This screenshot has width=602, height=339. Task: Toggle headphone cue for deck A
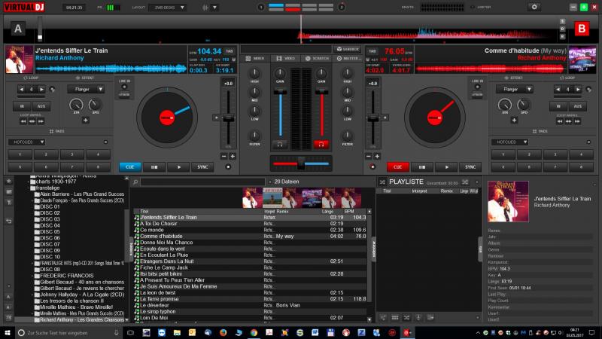[280, 144]
